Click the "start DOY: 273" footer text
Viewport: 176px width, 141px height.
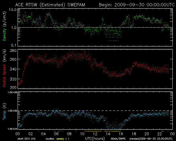point(26,139)
